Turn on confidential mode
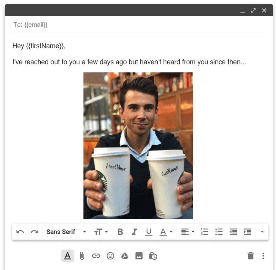Screen dimensions: 276x270 click(x=153, y=256)
